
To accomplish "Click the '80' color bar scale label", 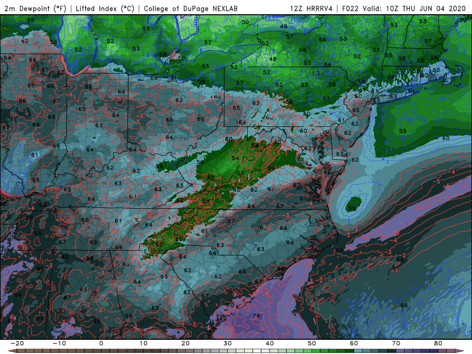I will (438, 343).
